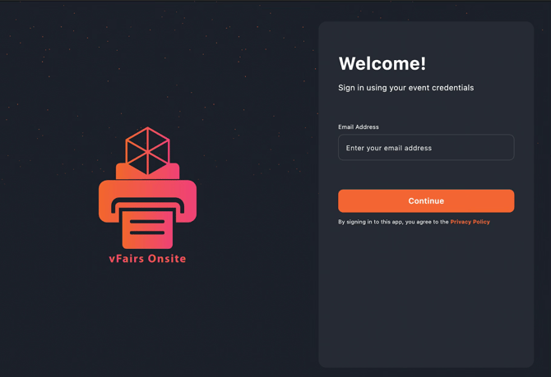The height and width of the screenshot is (377, 551).
Task: Click "Sign in using your event credentials" text
Action: (x=405, y=88)
